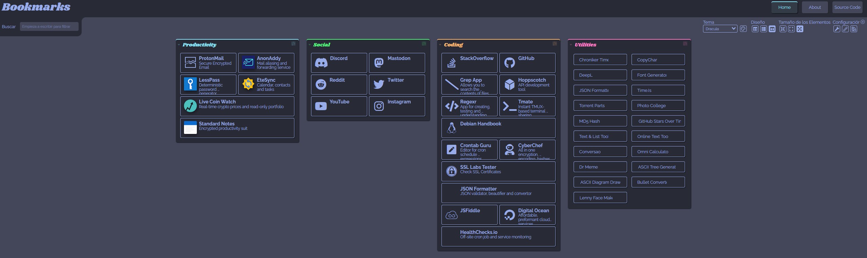This screenshot has width=867, height=258.
Task: Open the Dracula theme dropdown
Action: 720,29
